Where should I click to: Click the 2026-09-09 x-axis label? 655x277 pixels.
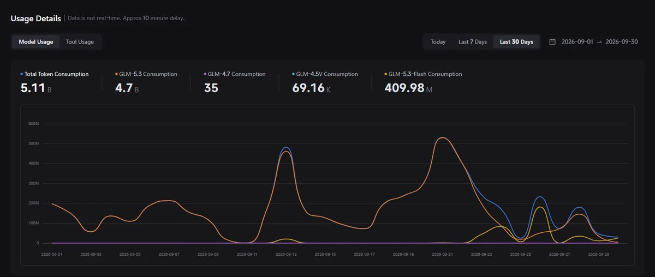coord(208,254)
